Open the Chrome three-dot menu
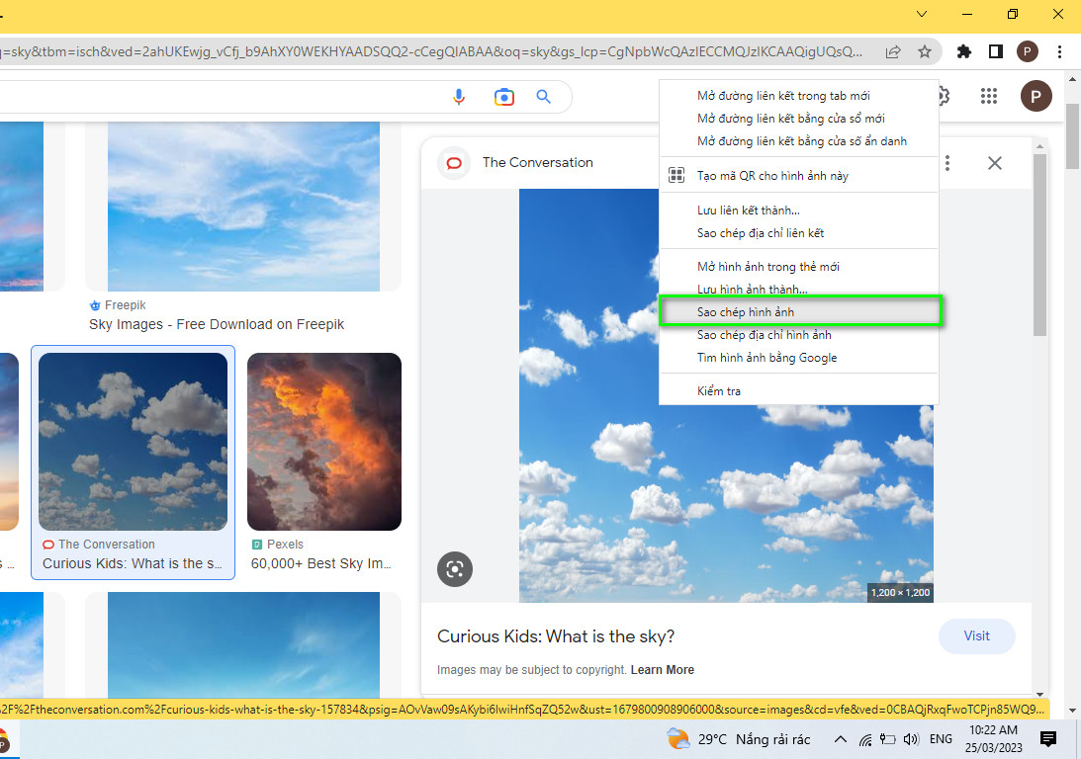1081x759 pixels. [x=1059, y=51]
